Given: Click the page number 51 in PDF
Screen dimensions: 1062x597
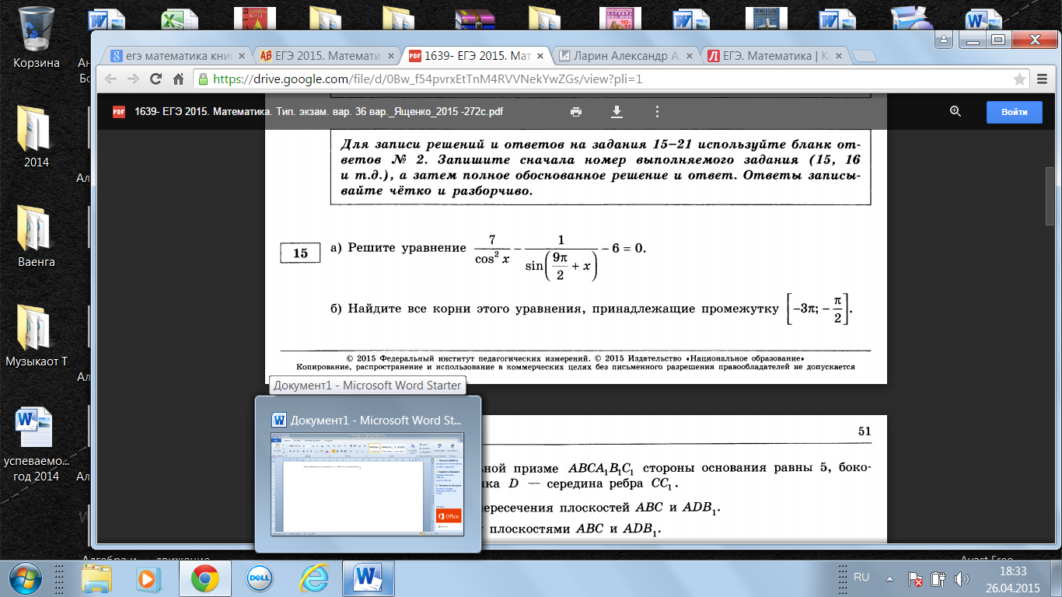Looking at the screenshot, I should [865, 431].
